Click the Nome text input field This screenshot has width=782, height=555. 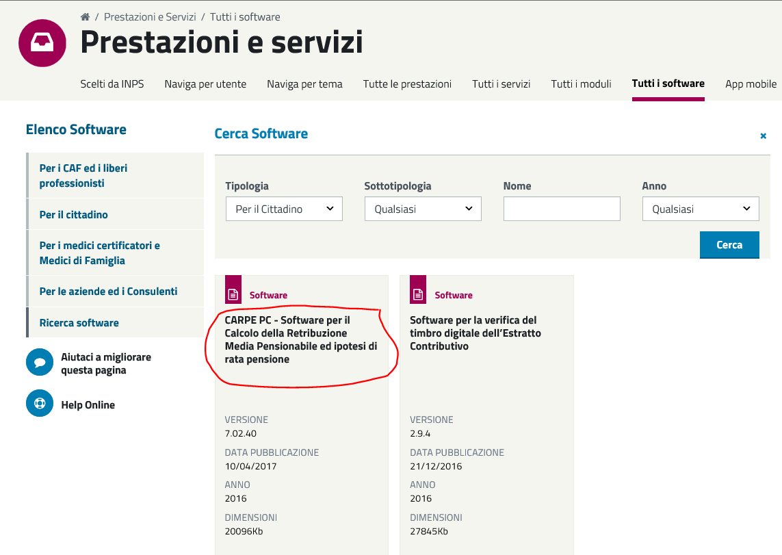(562, 209)
